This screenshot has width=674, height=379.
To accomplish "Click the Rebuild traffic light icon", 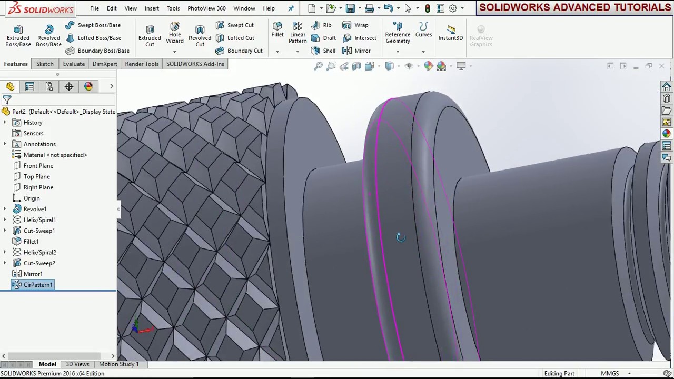I will pos(428,8).
